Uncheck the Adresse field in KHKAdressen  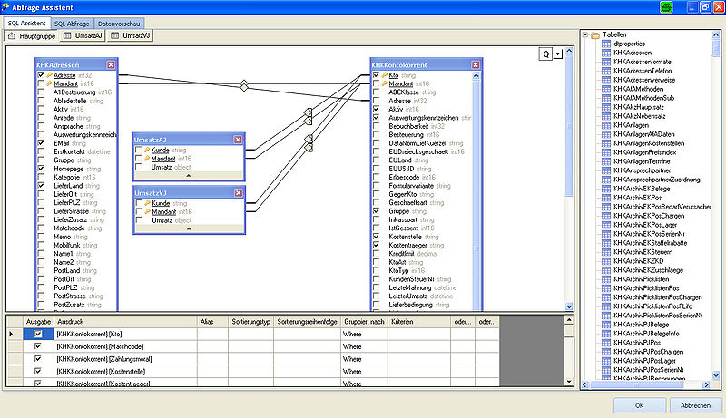(x=41, y=75)
